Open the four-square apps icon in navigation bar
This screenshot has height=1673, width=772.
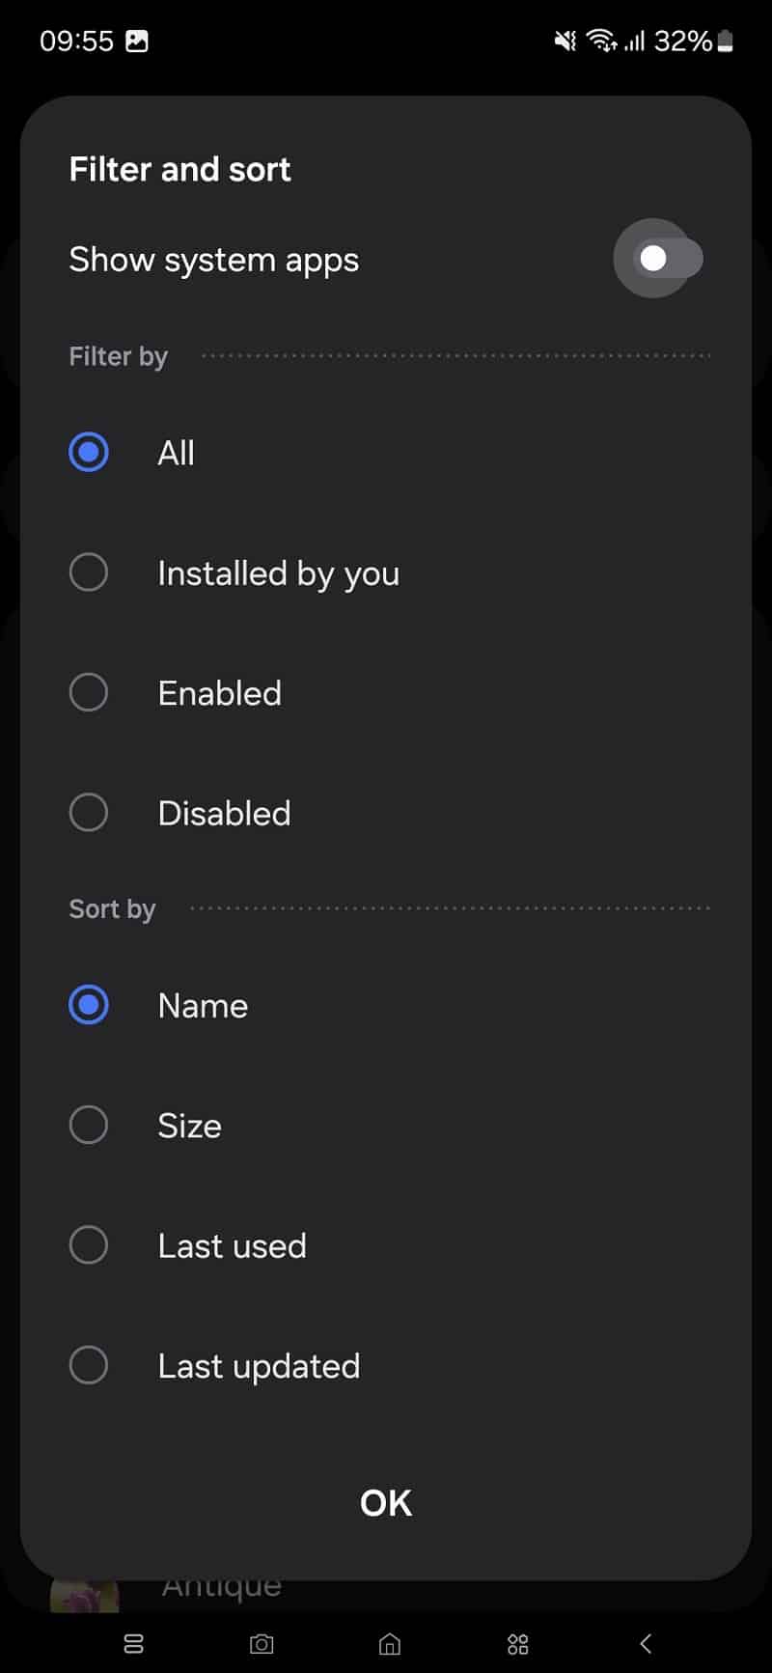518,1643
